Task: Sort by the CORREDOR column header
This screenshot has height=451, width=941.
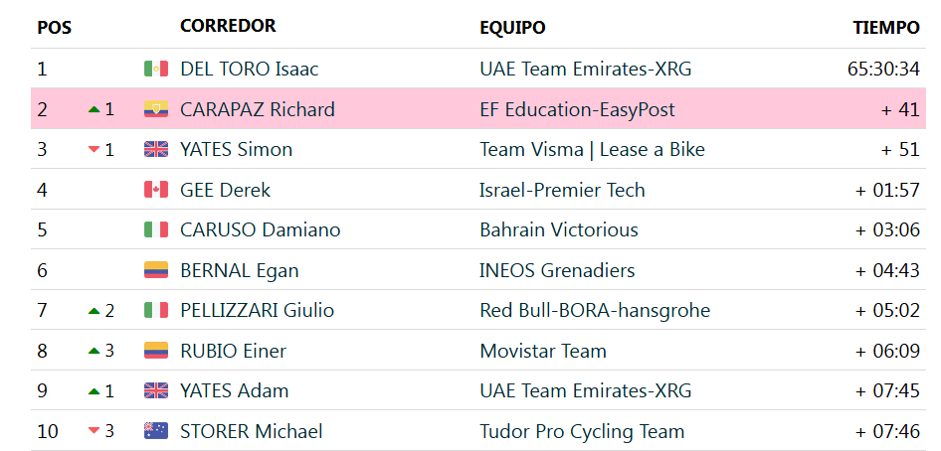Action: 228,26
